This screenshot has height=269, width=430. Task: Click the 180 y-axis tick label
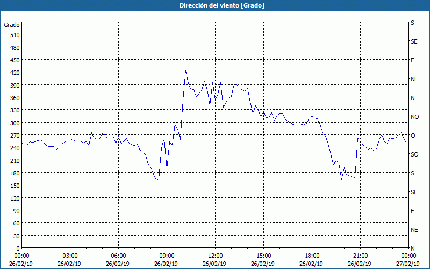pyautogui.click(x=16, y=173)
